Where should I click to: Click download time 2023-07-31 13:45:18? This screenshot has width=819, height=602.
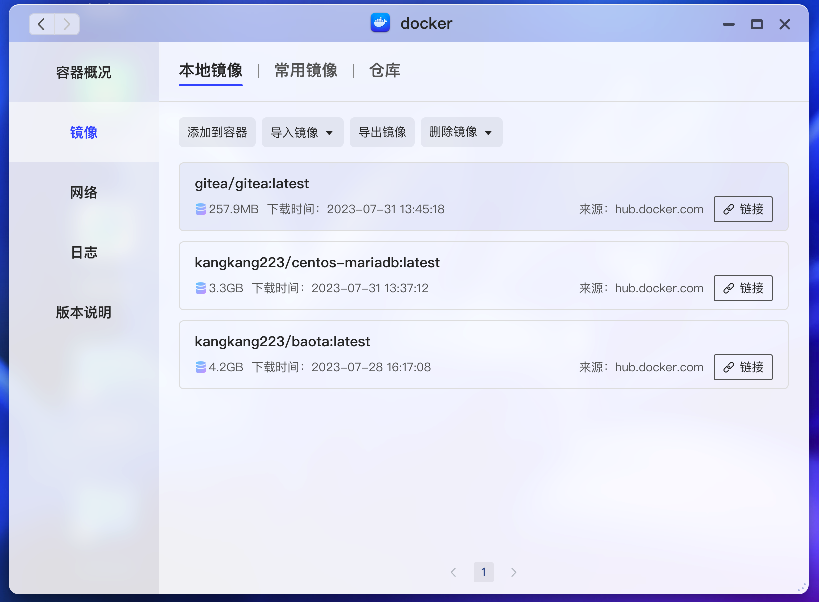tap(386, 209)
